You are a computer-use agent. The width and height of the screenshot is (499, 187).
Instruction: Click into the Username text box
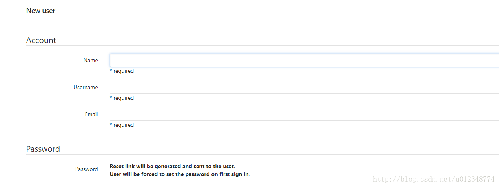click(304, 87)
